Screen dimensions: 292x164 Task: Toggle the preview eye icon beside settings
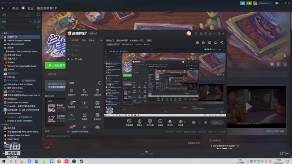200,122
